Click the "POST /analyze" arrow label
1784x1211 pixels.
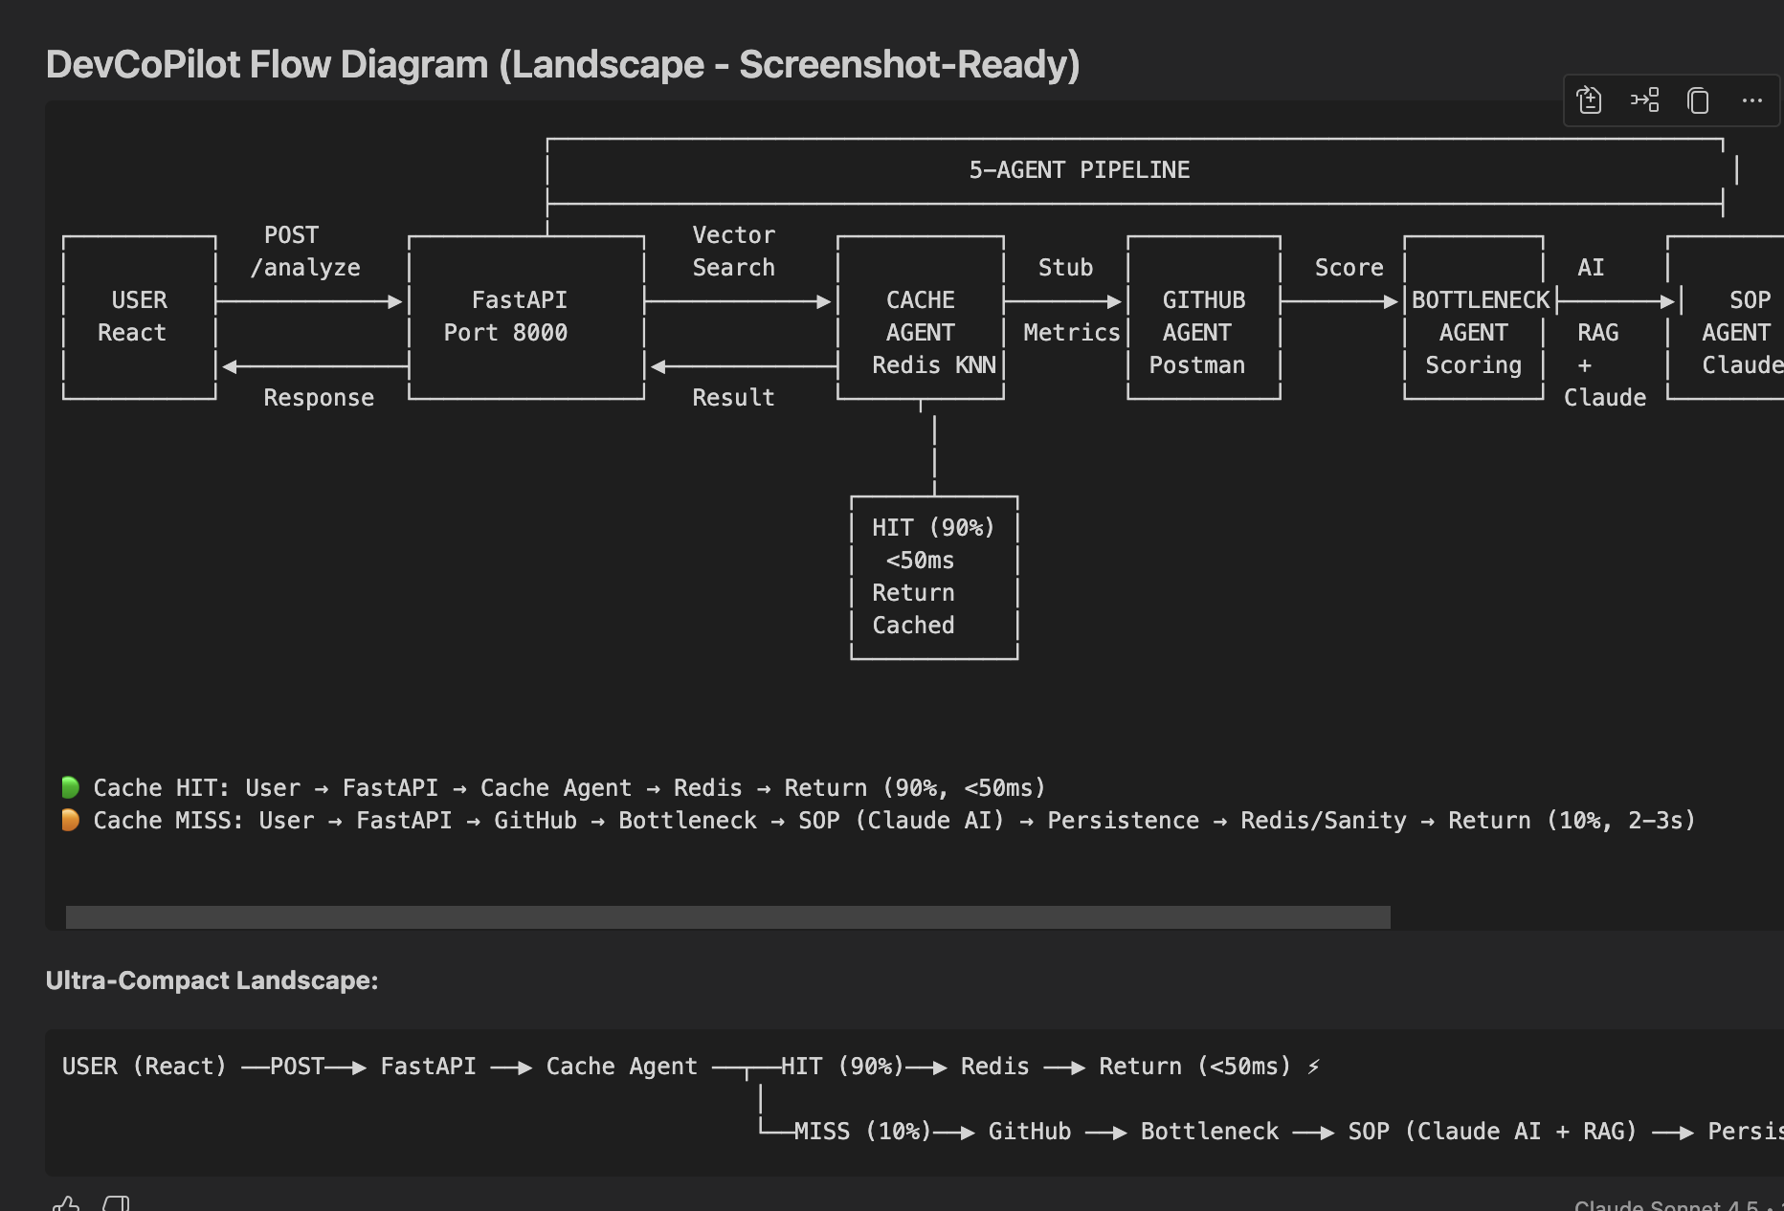pos(305,252)
